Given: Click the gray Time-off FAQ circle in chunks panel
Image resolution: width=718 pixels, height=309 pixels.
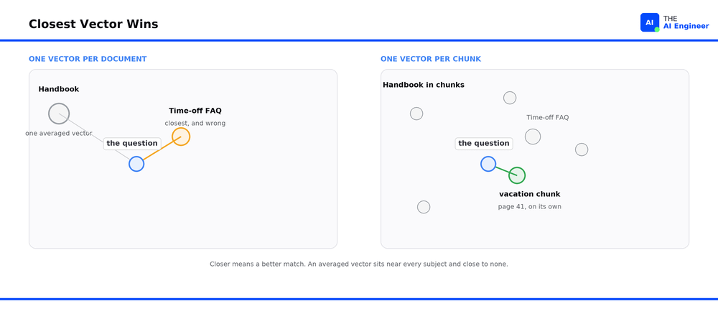Looking at the screenshot, I should pos(533,137).
